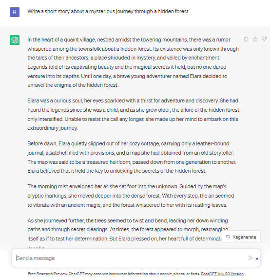Click the green ChatGPT logo avatar

pos(15,40)
